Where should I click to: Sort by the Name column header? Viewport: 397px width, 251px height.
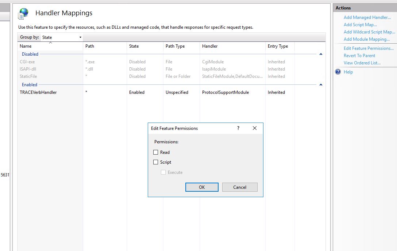tap(26, 46)
